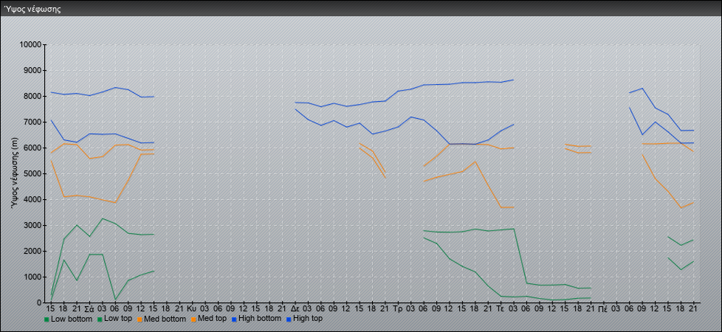The height and width of the screenshot is (332, 722).
Task: Click the 1000 y-axis value
Action: coord(33,277)
